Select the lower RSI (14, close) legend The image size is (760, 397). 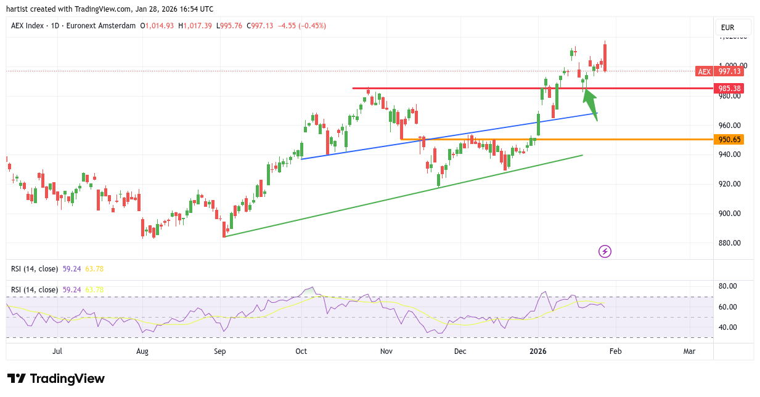click(35, 290)
